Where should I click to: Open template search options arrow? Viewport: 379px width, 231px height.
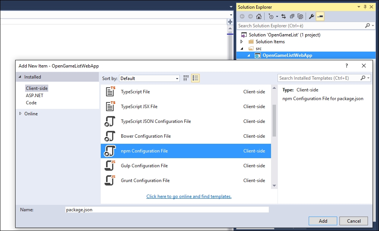tap(368, 78)
